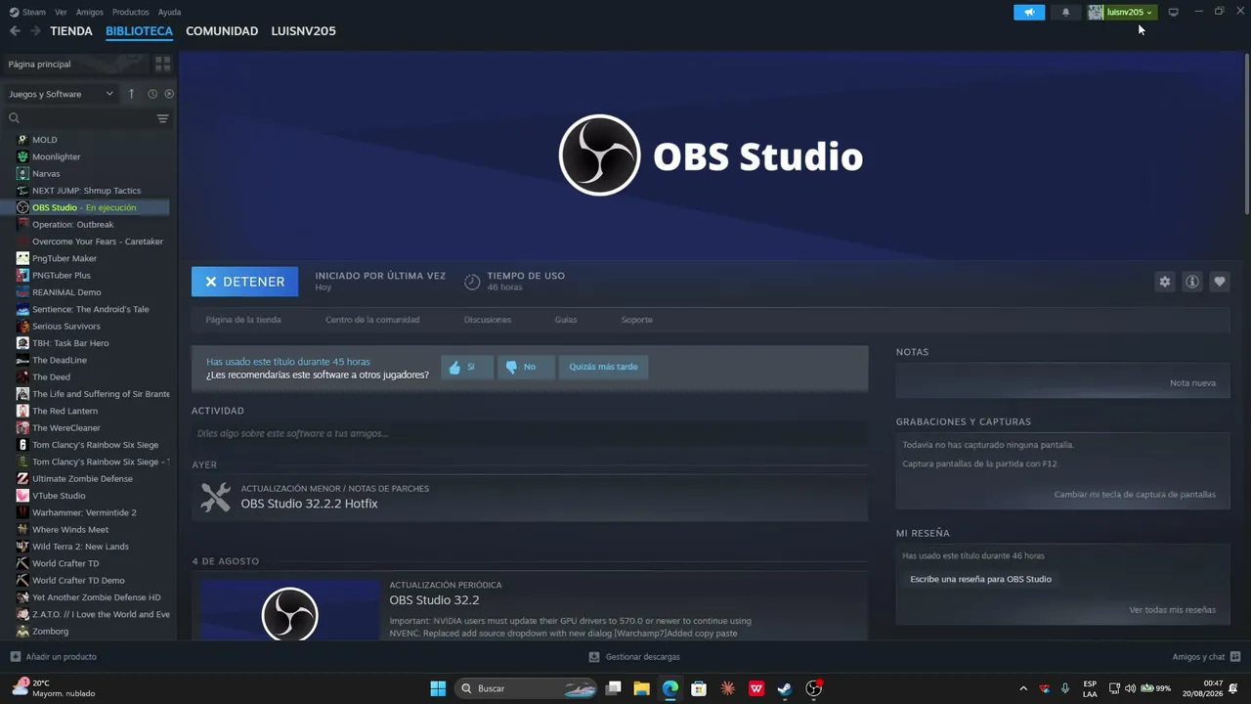Click the Tom Clancy's Rainbow Six Siege icon
The width and height of the screenshot is (1251, 704).
22,445
